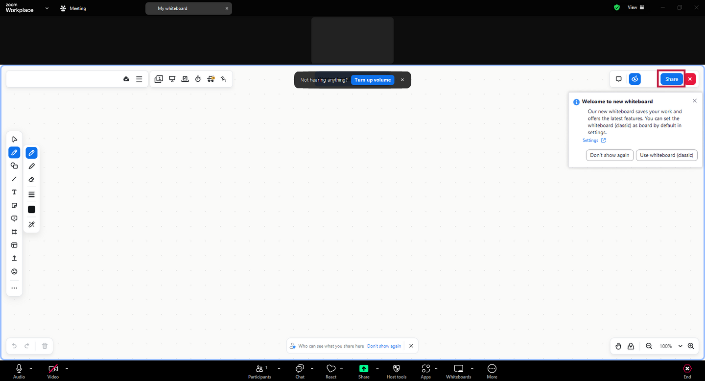705x381 pixels.
Task: Select the Sticky note tool
Action: click(14, 206)
